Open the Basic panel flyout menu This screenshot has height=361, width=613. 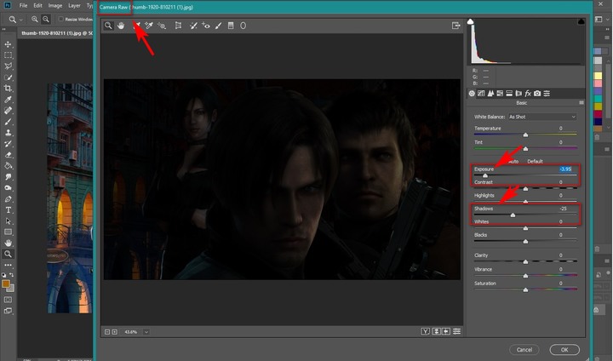click(581, 102)
